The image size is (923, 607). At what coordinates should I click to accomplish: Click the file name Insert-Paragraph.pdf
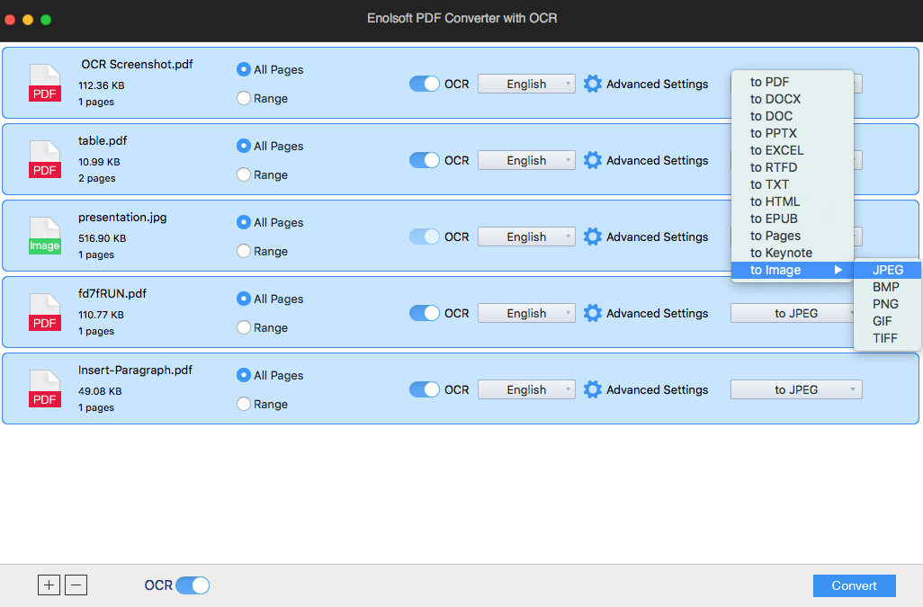pos(135,370)
